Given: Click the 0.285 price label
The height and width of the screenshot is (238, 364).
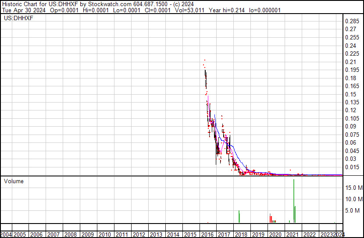Looking at the screenshot, I should click(x=352, y=21).
